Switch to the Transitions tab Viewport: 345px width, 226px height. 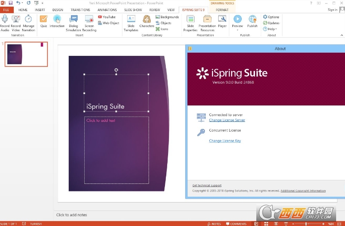[x=80, y=10]
